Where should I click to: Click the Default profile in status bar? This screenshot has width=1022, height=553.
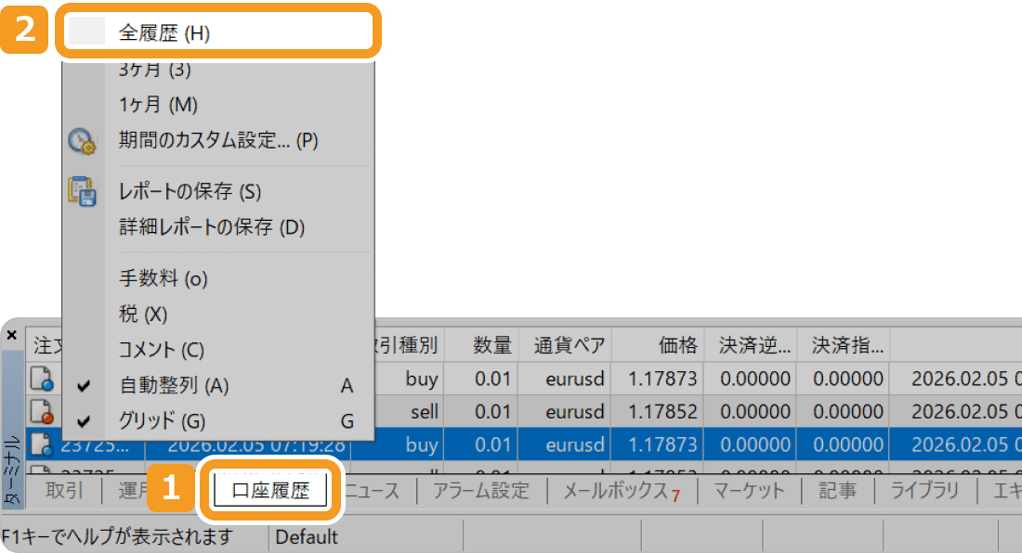point(307,536)
